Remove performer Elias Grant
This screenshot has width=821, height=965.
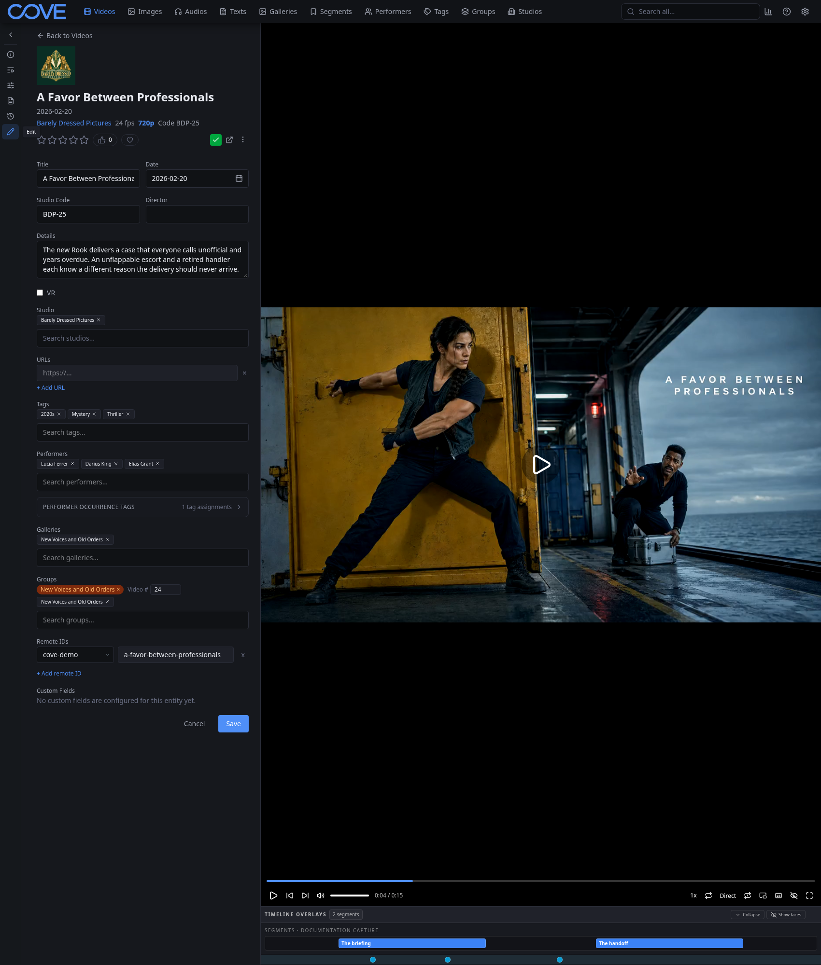coord(157,464)
